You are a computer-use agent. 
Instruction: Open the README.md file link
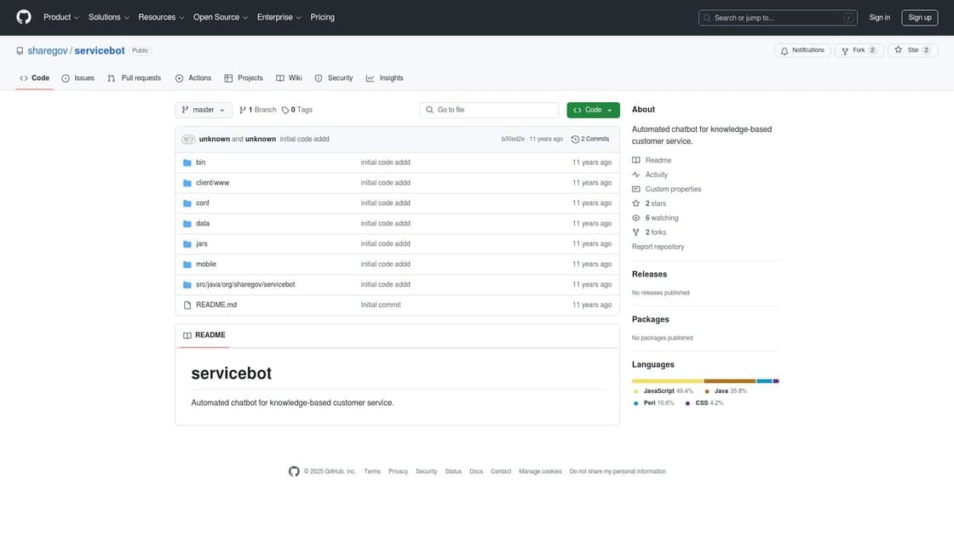click(x=216, y=302)
